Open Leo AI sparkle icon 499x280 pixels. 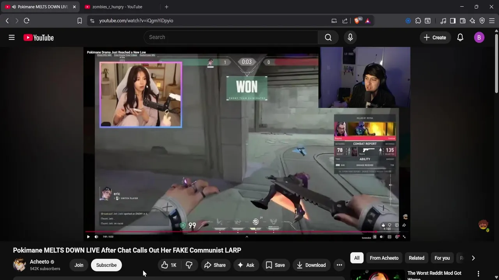click(x=472, y=21)
